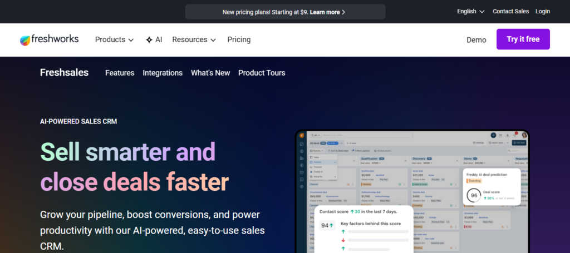Viewport: 570px width, 253px height.
Task: Open the Demo link
Action: click(476, 40)
